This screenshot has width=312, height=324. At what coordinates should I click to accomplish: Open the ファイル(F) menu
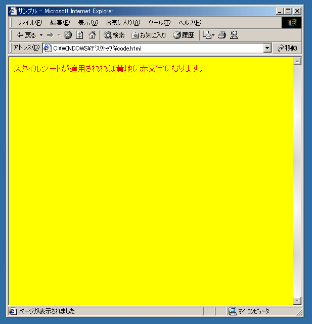29,23
